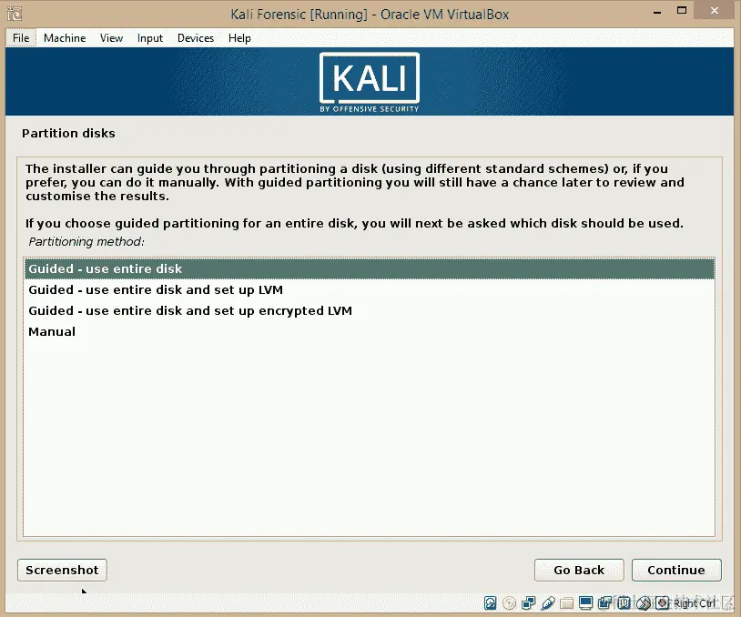Click the USB devices status icon
741x617 pixels.
coord(548,602)
